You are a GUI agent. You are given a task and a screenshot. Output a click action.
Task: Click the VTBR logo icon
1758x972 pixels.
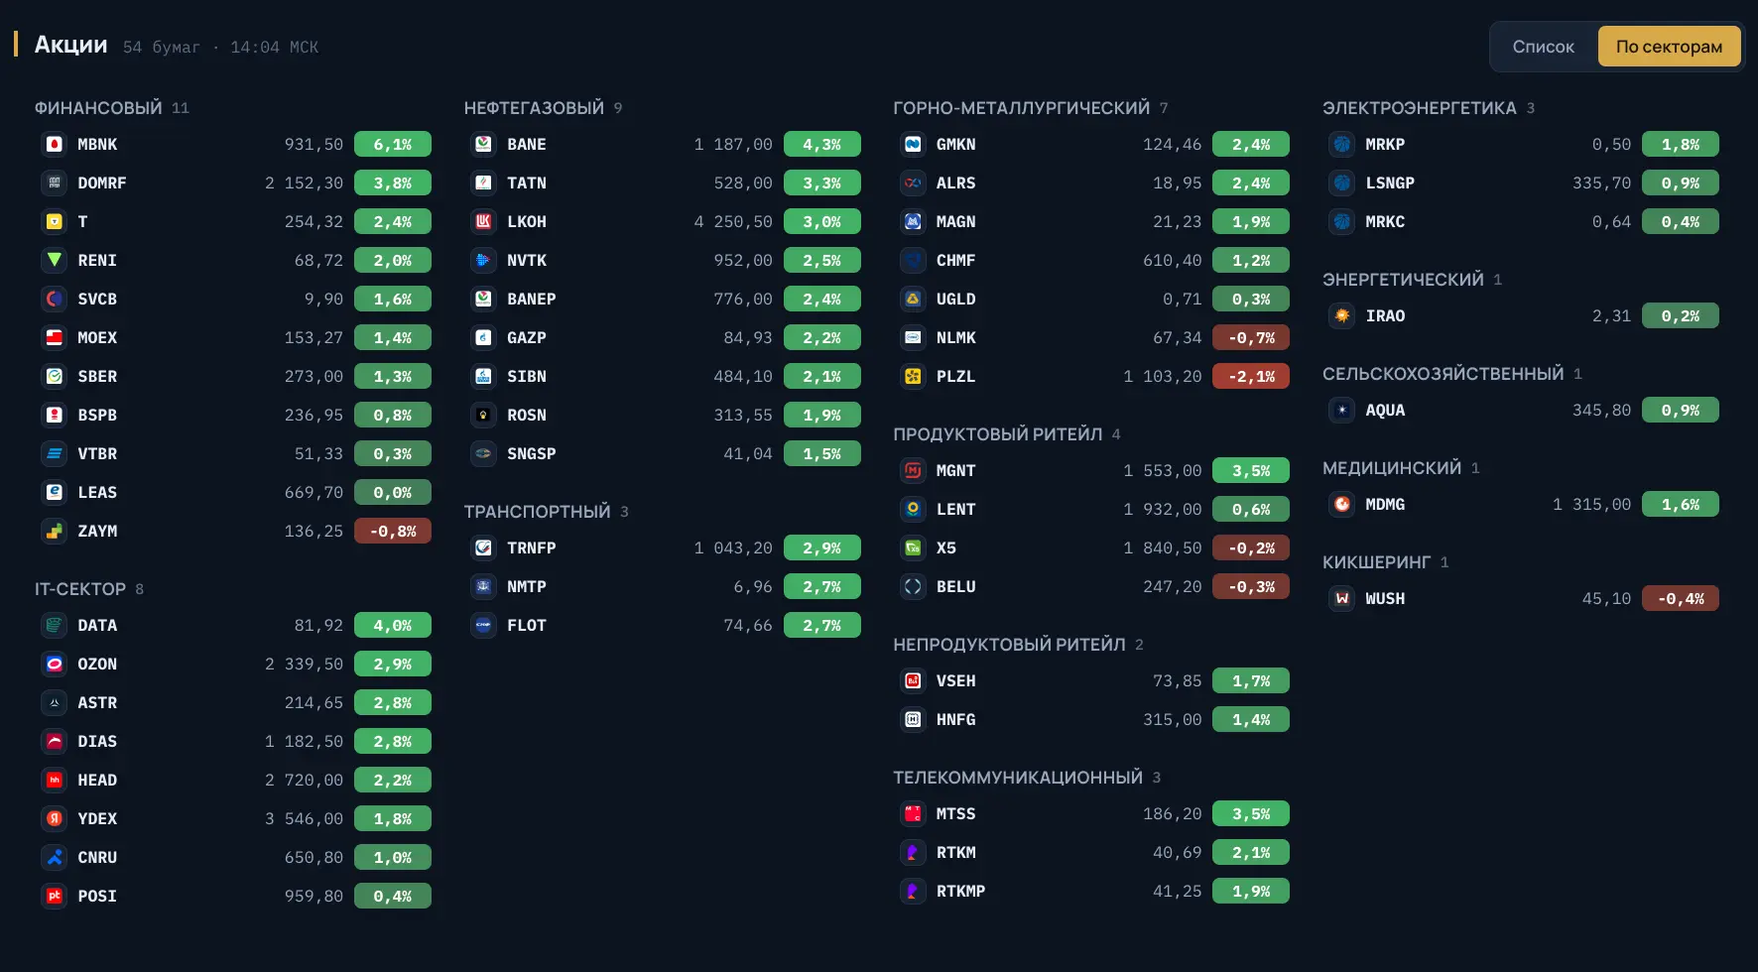click(x=55, y=454)
